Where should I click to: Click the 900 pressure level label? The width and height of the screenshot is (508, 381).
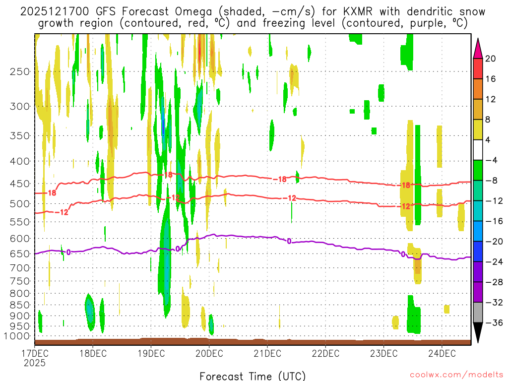pos(20,316)
